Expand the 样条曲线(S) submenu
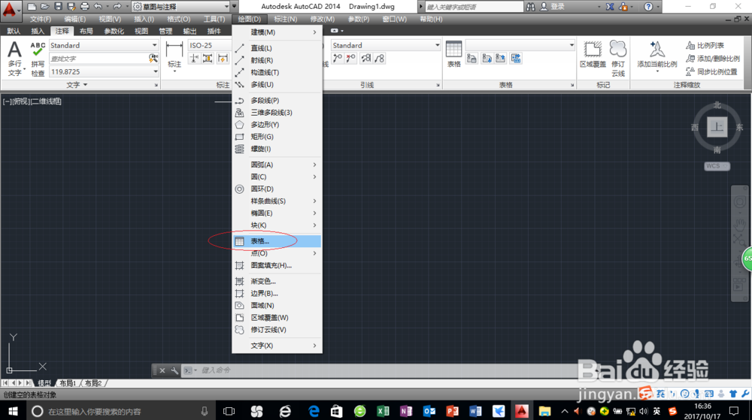 (x=277, y=201)
